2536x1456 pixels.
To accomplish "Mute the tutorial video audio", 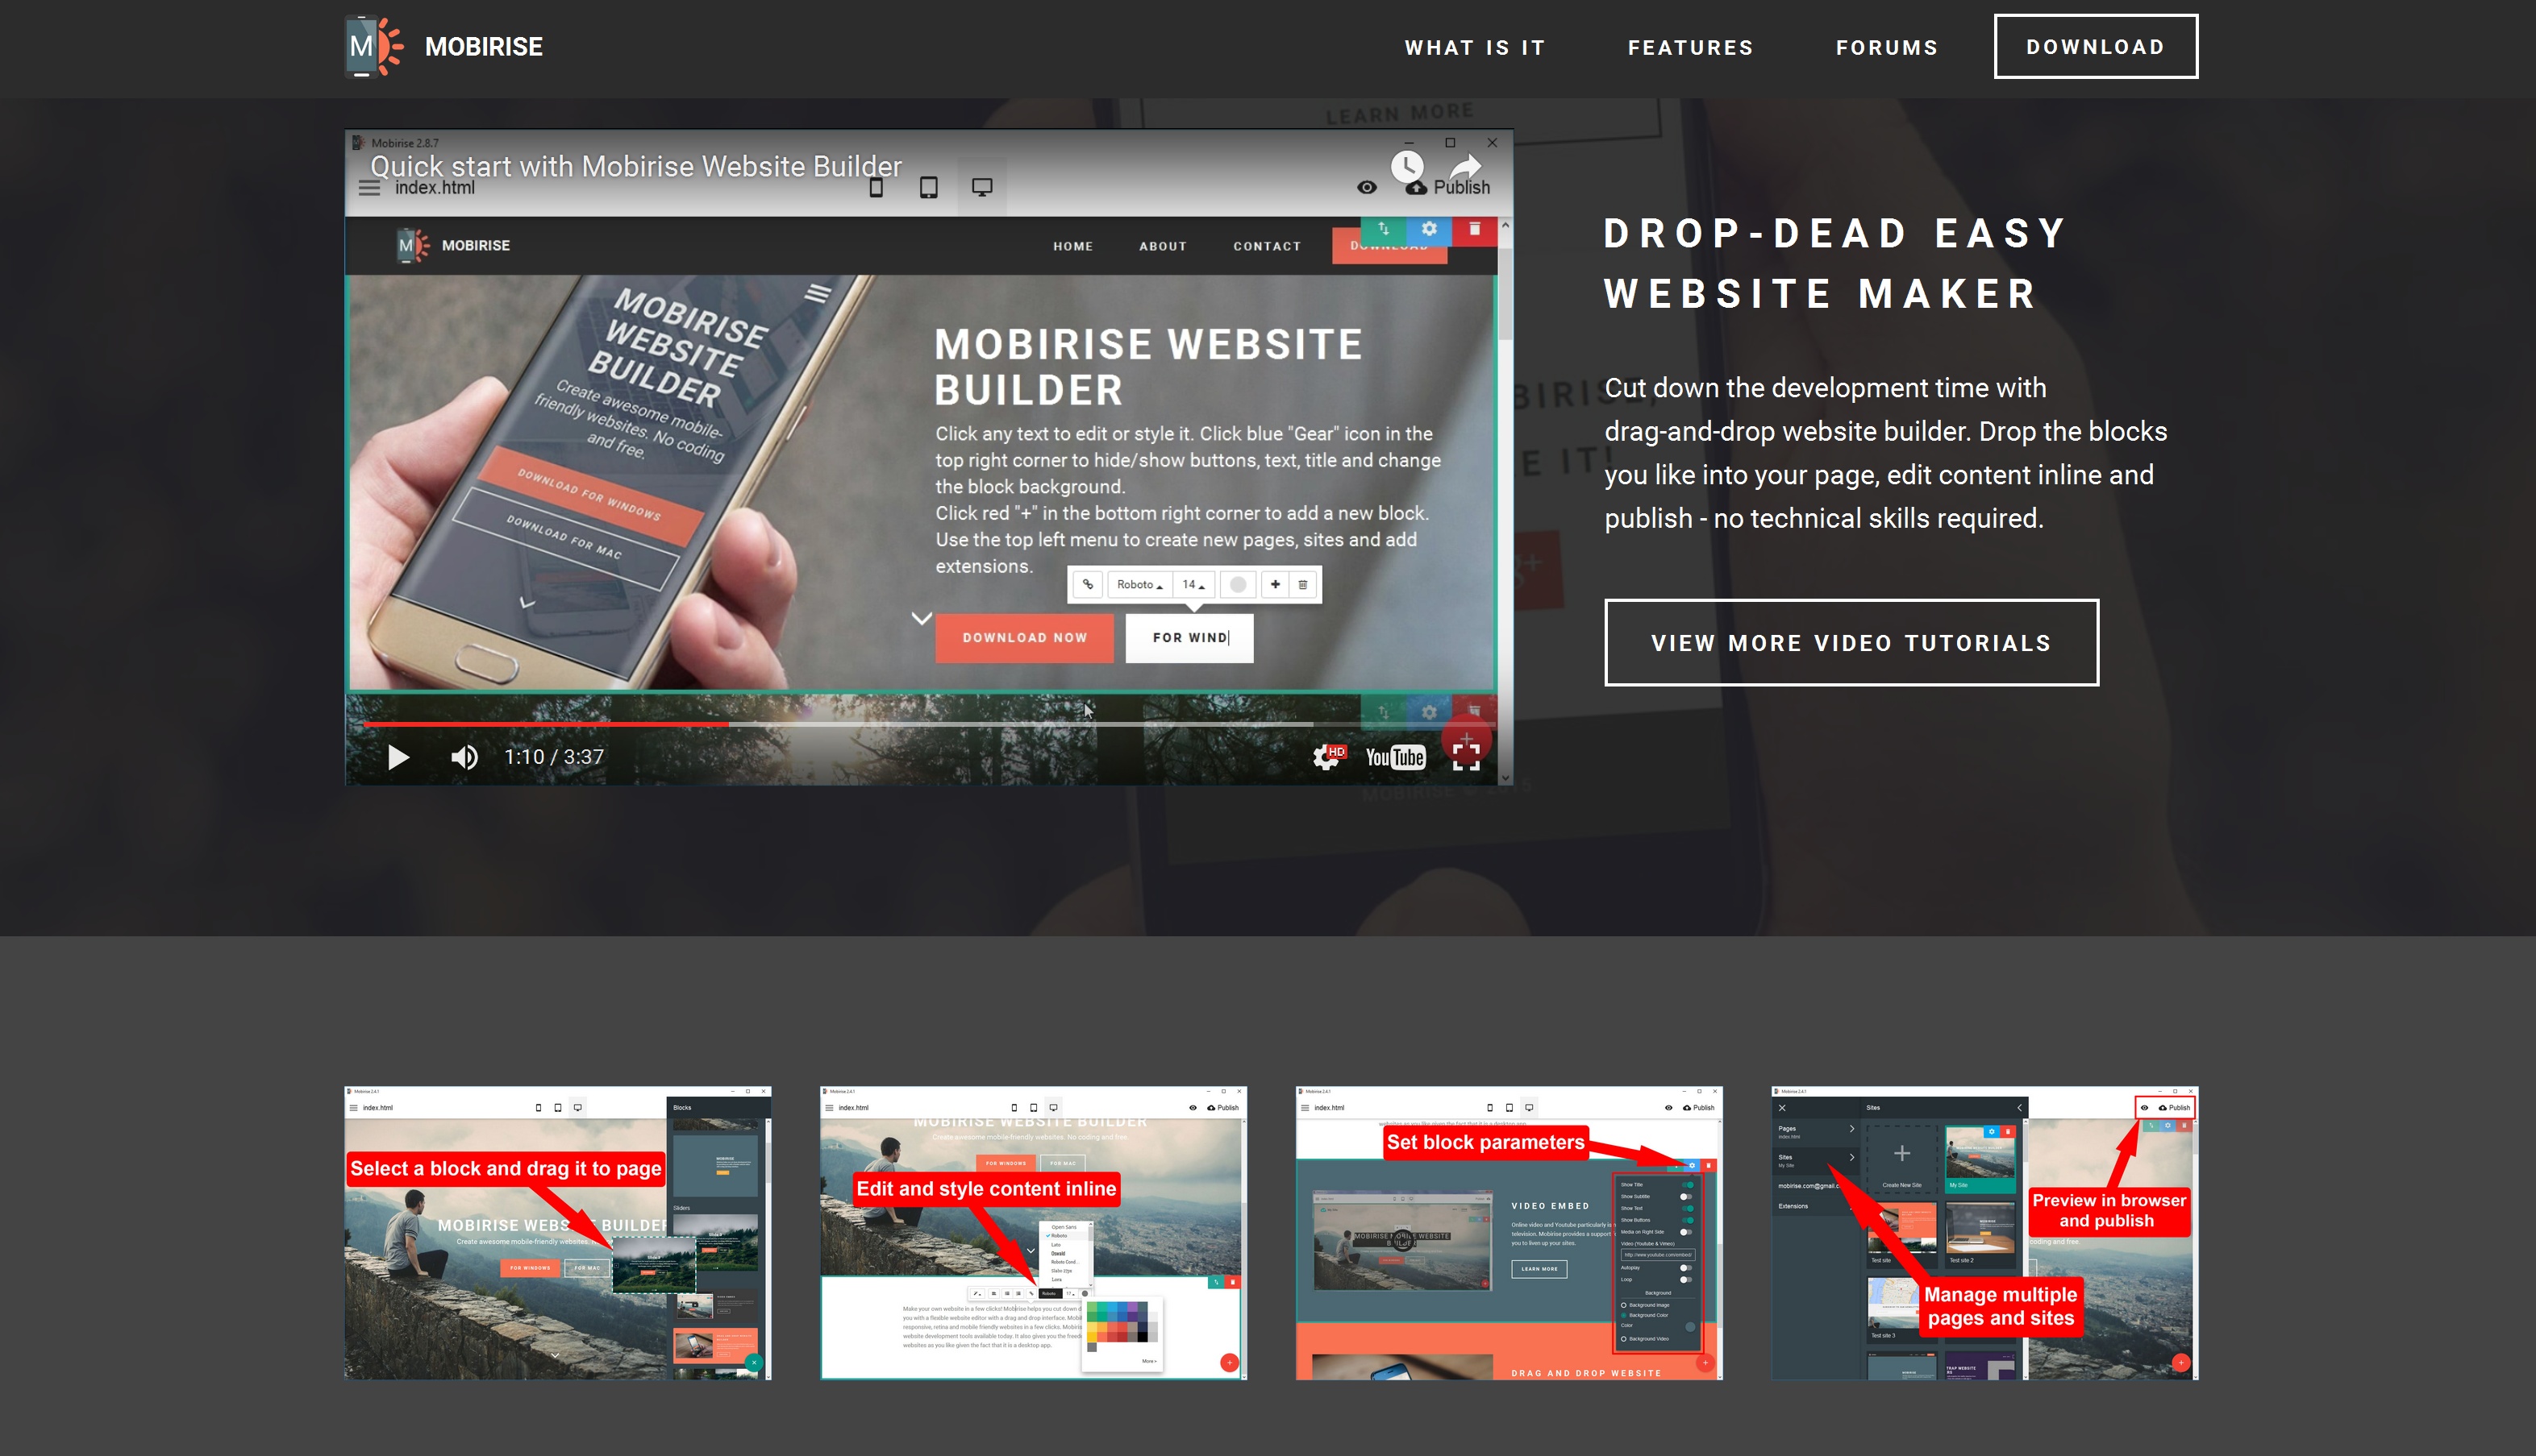I will [464, 755].
